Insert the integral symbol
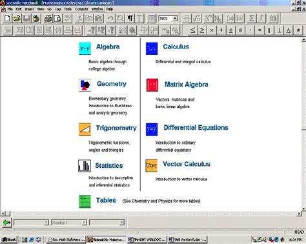This screenshot has width=306, height=244. click(x=261, y=19)
